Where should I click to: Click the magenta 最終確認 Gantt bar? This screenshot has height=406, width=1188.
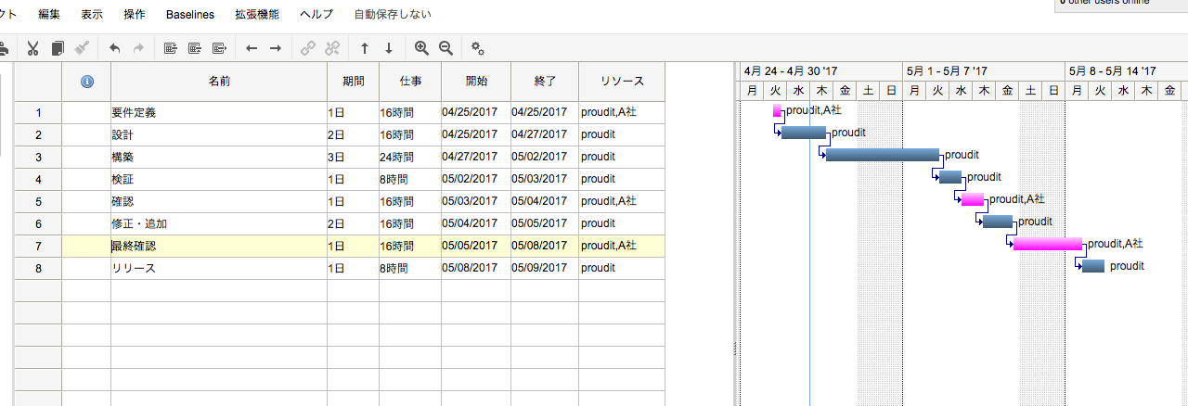coord(1047,245)
